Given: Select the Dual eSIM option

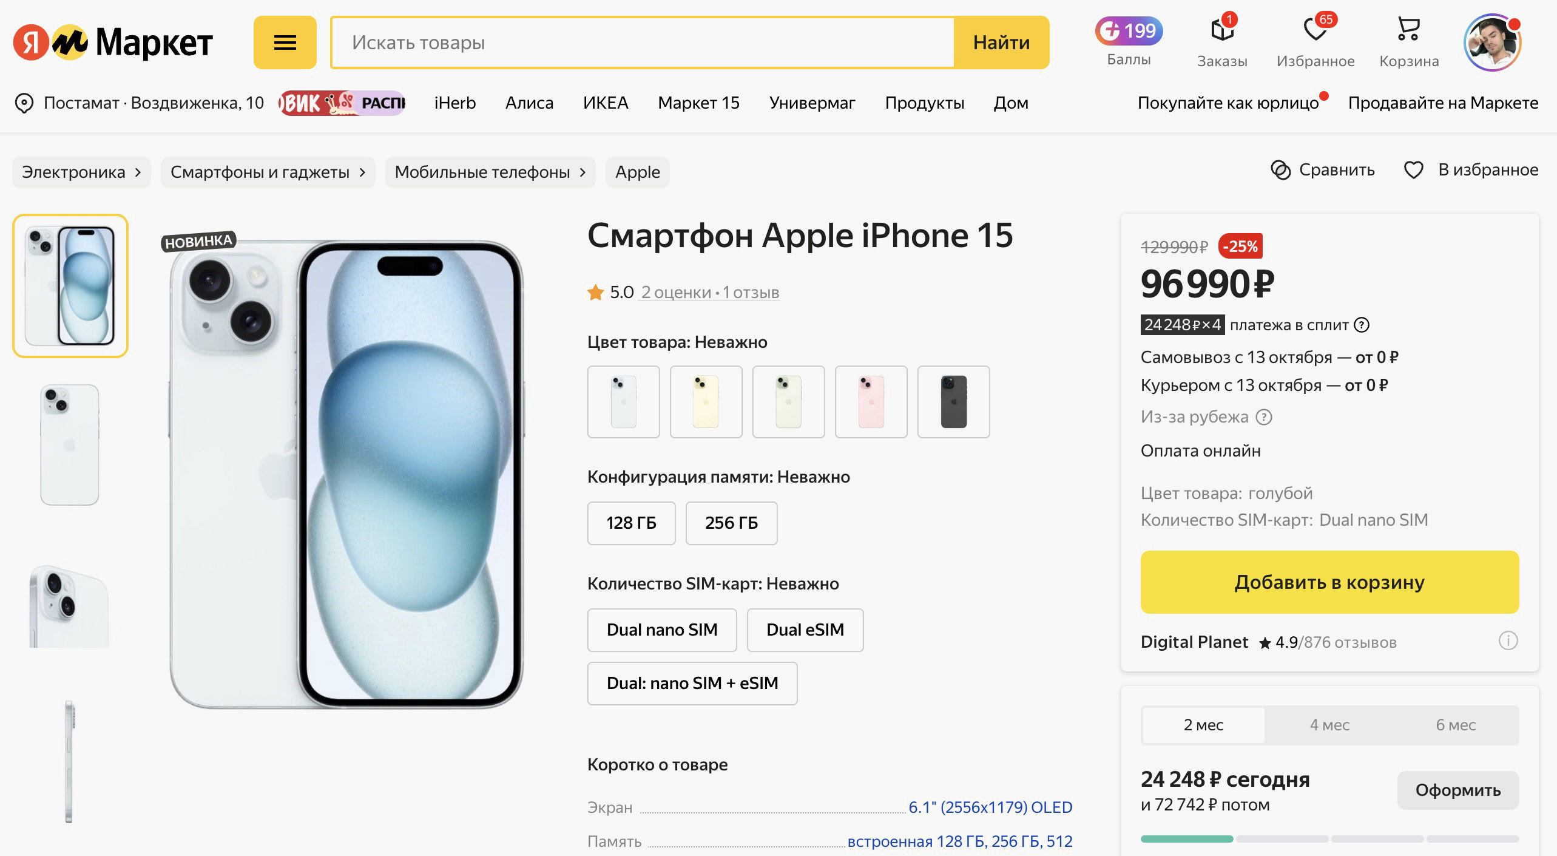Looking at the screenshot, I should tap(805, 630).
